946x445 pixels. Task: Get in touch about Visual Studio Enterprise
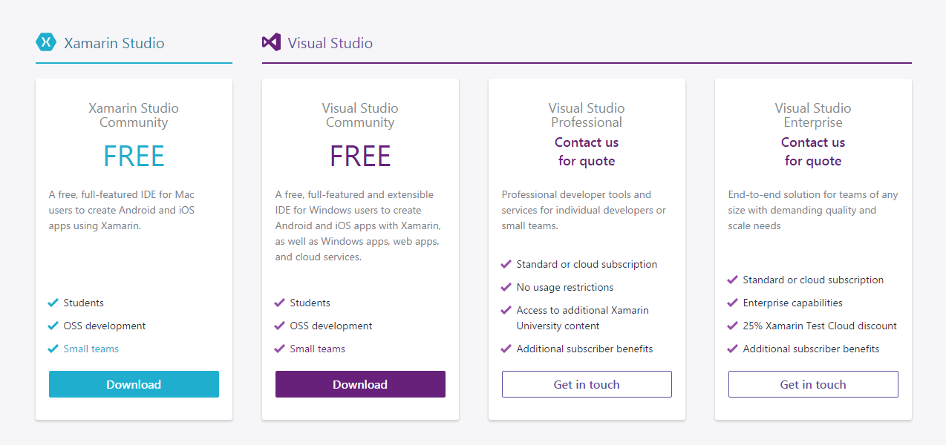point(813,384)
